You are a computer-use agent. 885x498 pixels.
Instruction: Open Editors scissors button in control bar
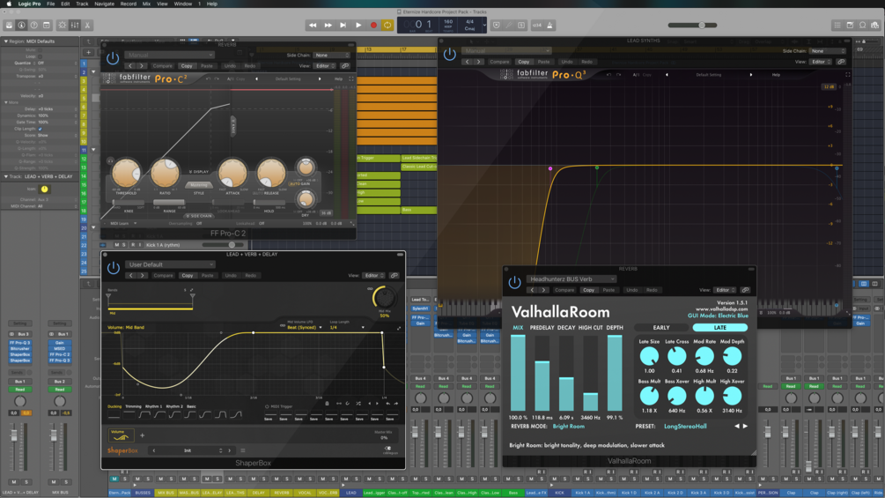[x=87, y=25]
